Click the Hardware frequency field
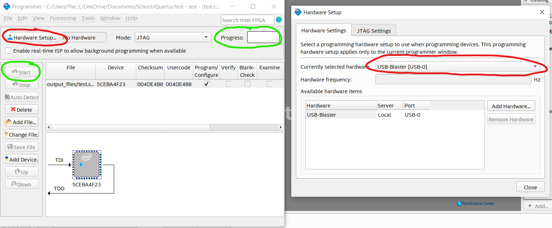The width and height of the screenshot is (552, 228). (x=453, y=80)
